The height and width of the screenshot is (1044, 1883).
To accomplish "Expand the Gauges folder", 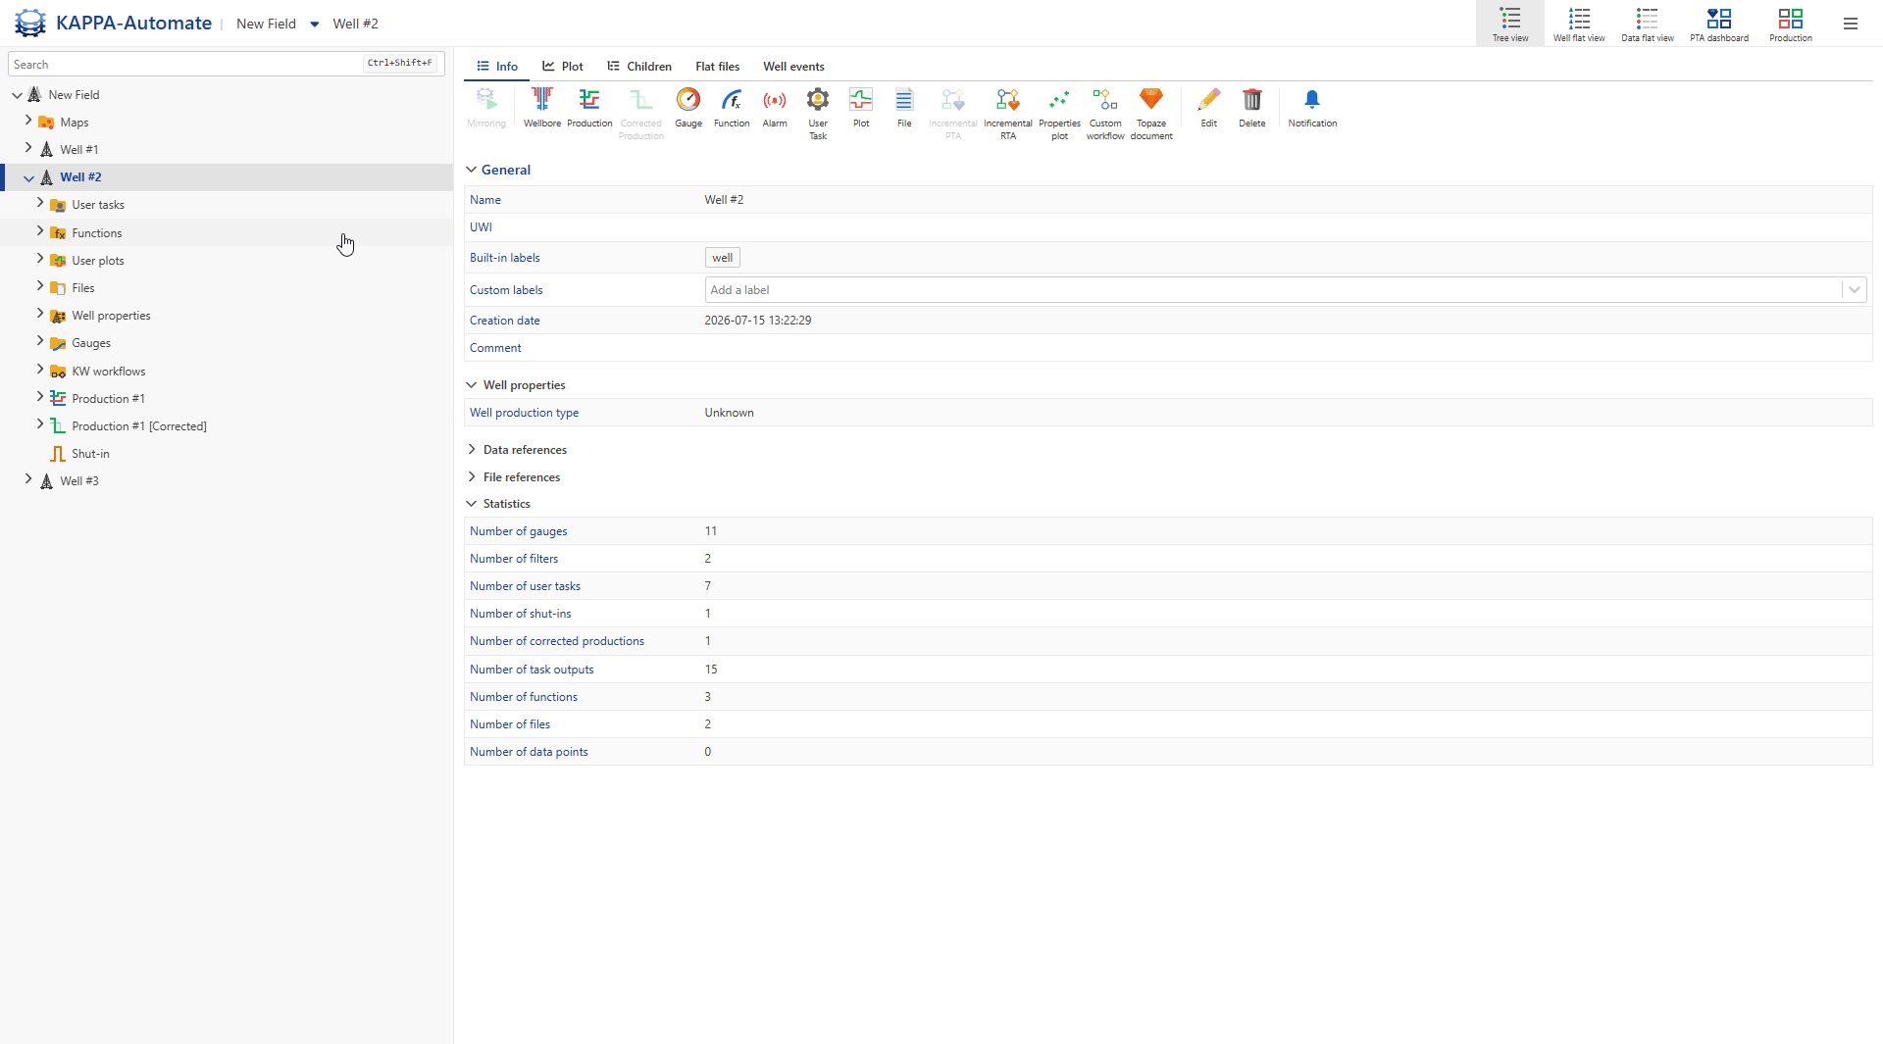I will [40, 342].
